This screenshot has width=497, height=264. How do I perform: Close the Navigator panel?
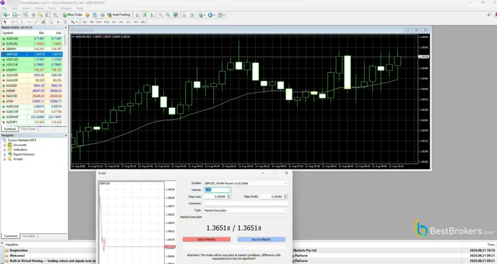pos(66,135)
